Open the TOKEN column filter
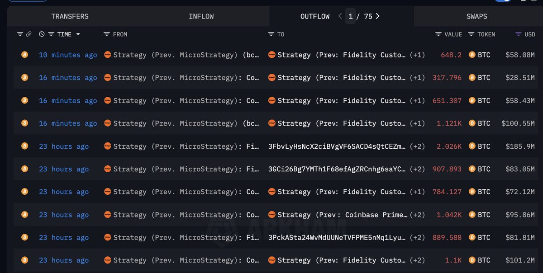 tap(471, 34)
